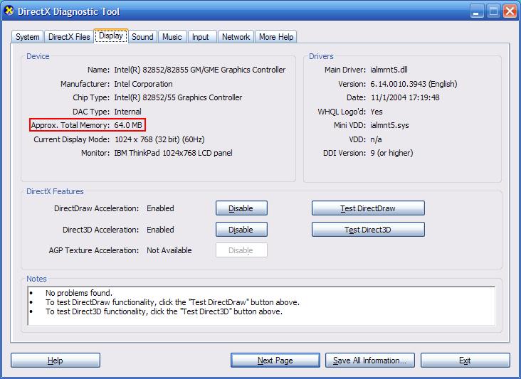The height and width of the screenshot is (379, 521).
Task: Click the WHQL Logo'd value Yes
Action: click(x=376, y=112)
